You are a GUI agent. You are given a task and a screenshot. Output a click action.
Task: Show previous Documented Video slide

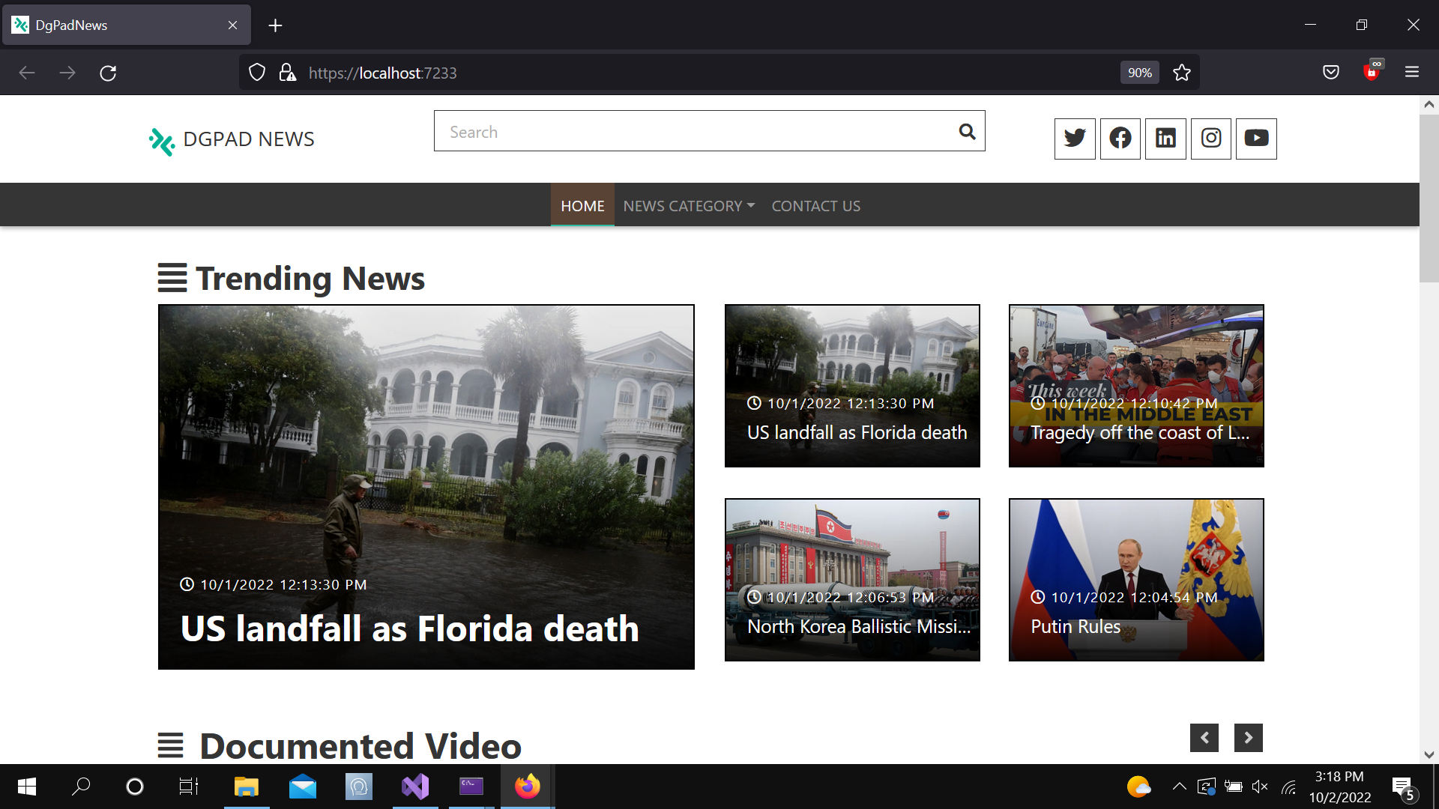pos(1204,738)
